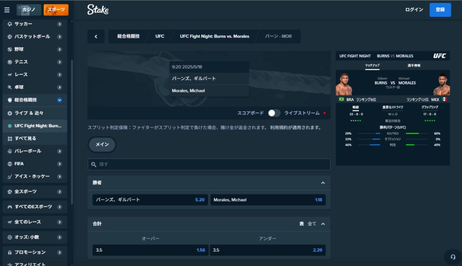
Task: Toggle the scoreboard / live stream switch
Action: coord(274,113)
